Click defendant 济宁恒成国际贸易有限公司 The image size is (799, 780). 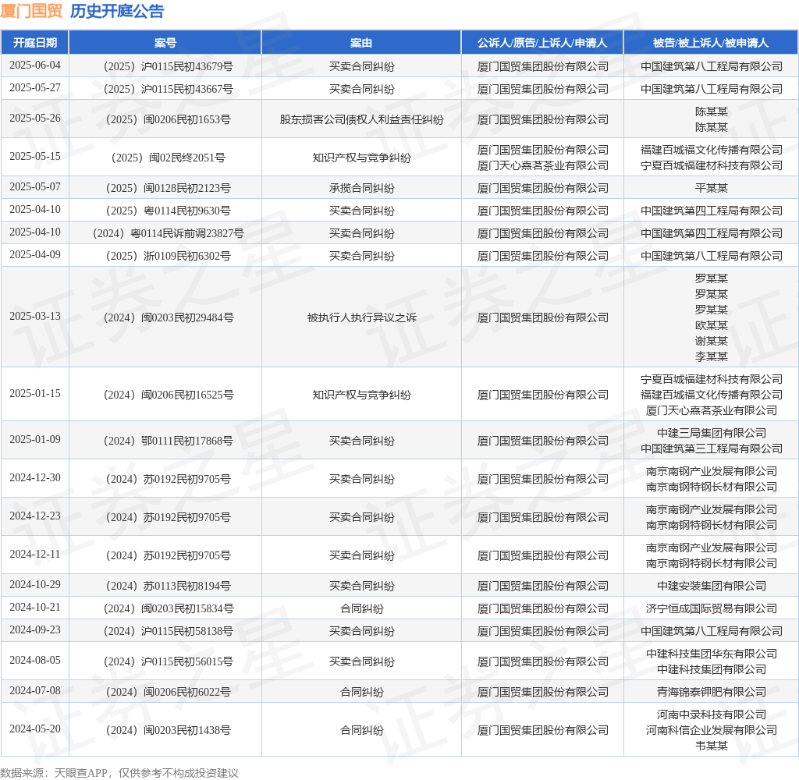(712, 609)
